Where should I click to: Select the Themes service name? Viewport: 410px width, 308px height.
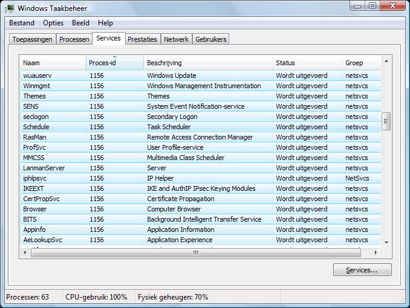point(34,96)
